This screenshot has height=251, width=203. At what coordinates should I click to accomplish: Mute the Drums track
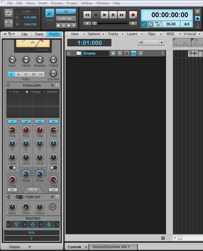point(113,53)
